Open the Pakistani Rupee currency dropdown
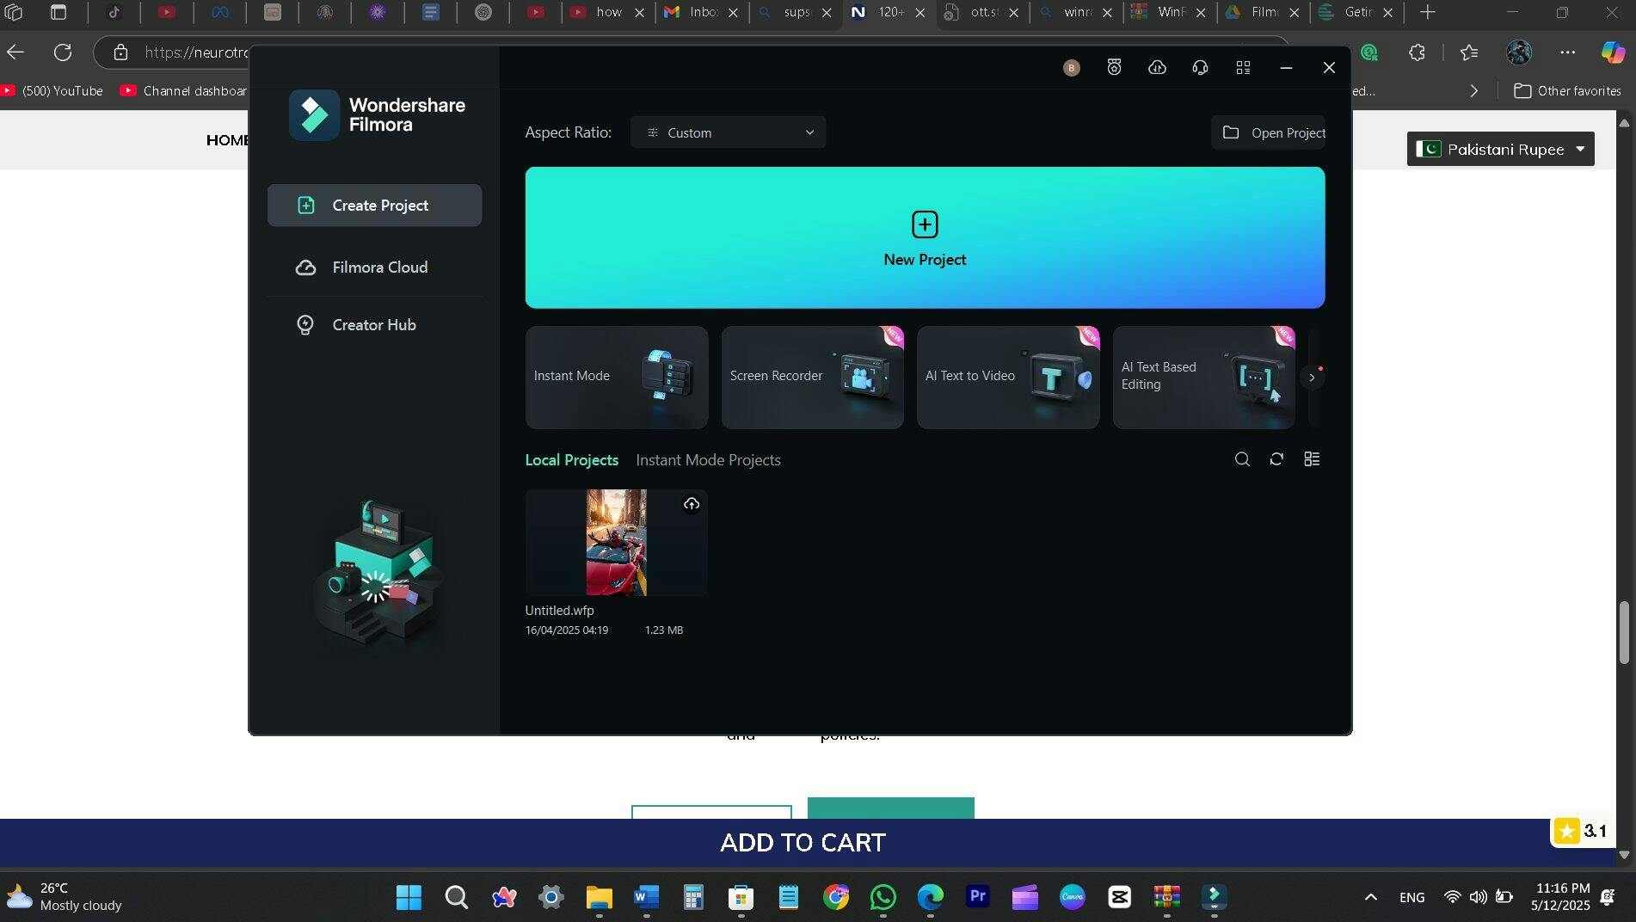The height and width of the screenshot is (922, 1636). [1500, 149]
